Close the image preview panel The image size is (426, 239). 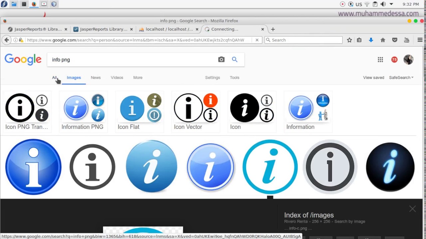point(412,209)
